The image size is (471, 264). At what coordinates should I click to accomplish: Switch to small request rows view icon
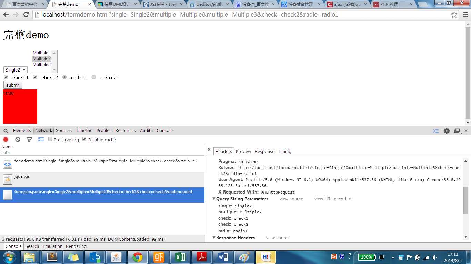(41, 140)
